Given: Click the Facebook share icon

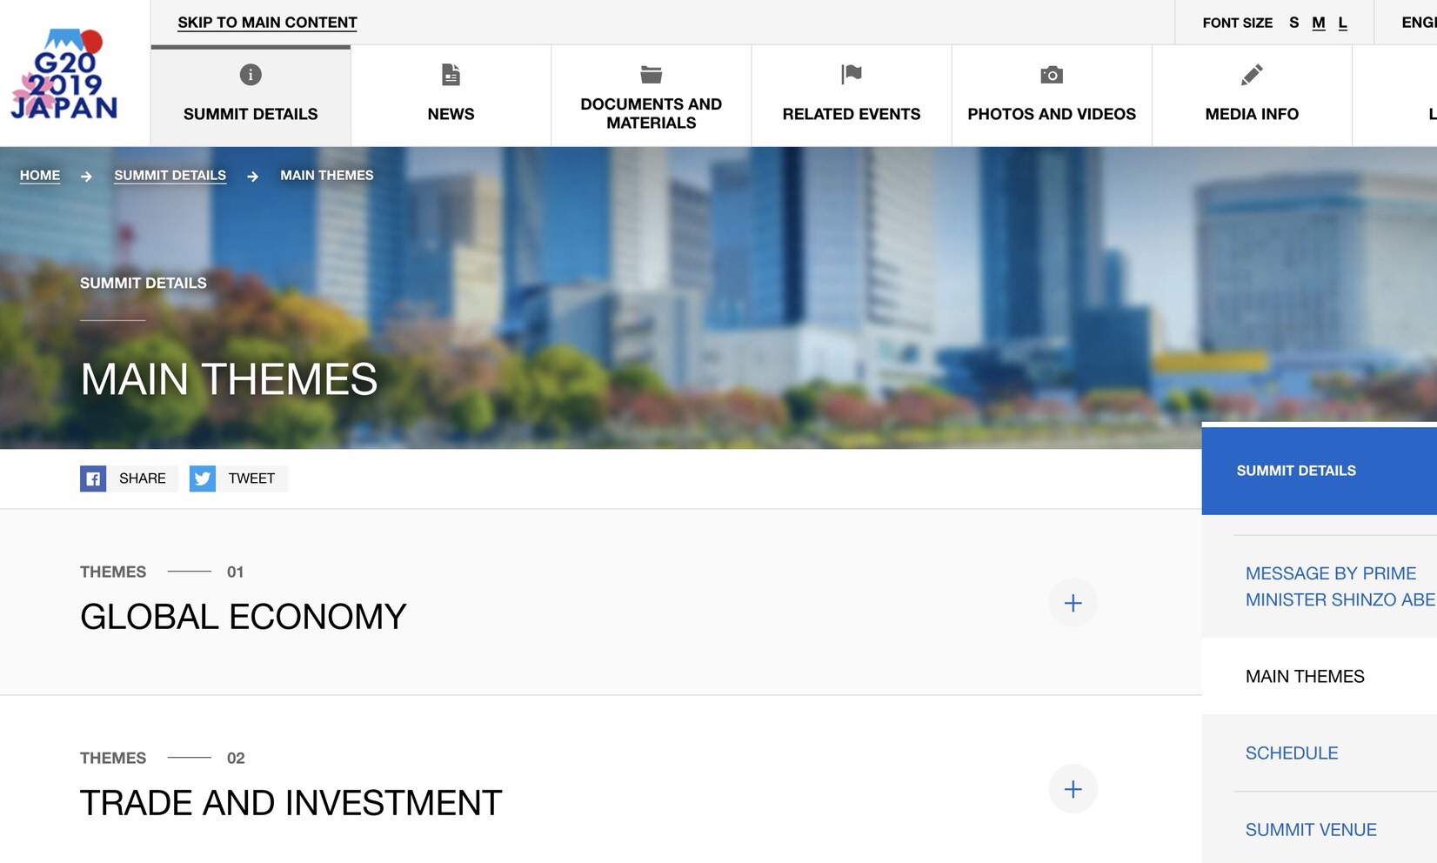Looking at the screenshot, I should pos(93,478).
